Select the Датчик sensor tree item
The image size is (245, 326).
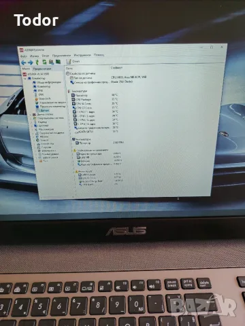[x=43, y=111]
